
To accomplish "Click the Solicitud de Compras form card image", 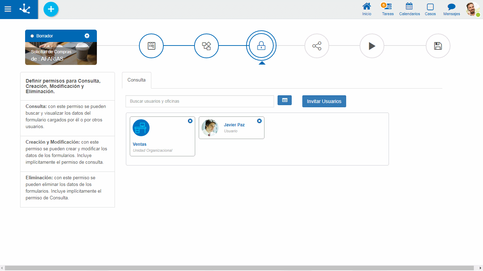I will 61,54.
